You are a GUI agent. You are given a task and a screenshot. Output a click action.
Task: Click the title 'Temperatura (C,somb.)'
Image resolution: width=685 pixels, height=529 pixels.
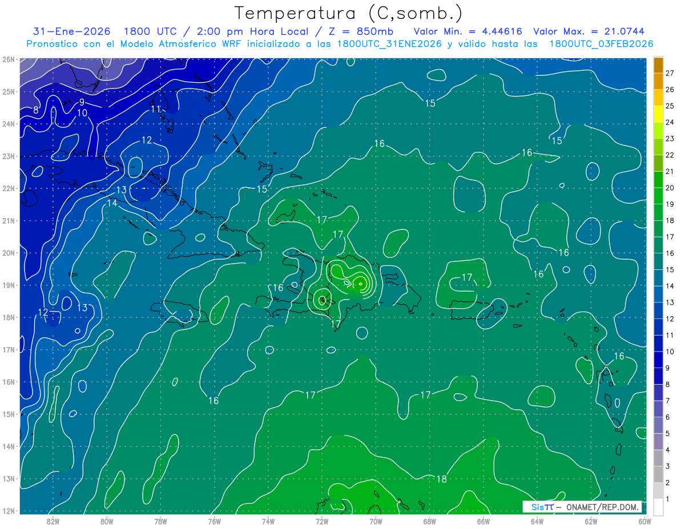(x=349, y=13)
